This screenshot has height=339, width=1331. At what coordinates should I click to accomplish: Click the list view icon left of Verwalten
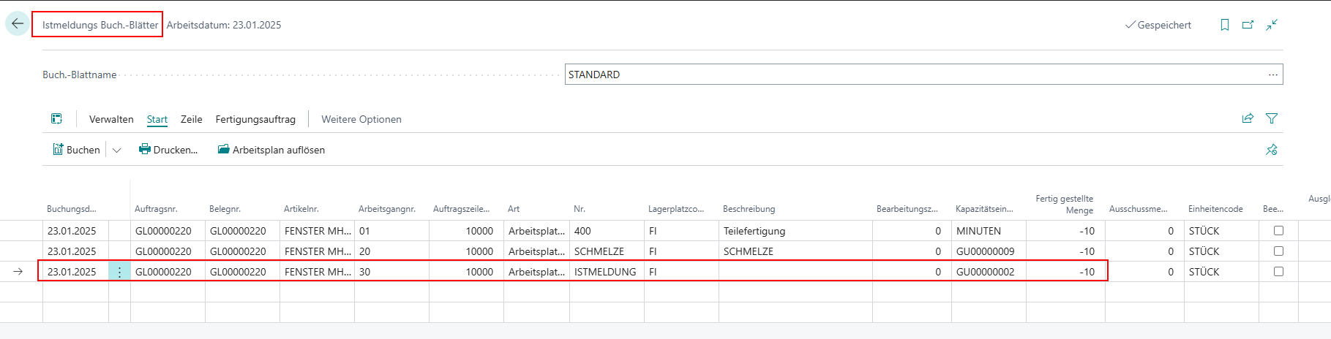(56, 119)
